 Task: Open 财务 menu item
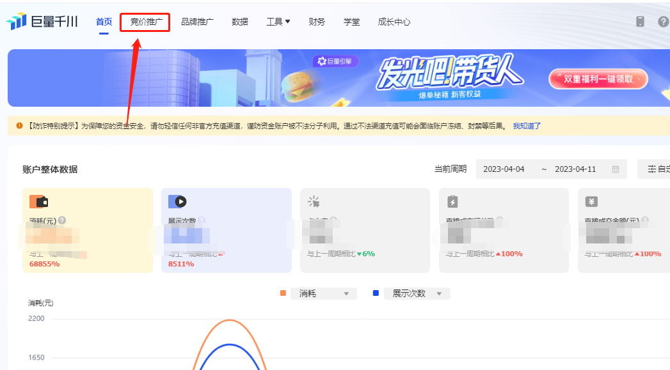[317, 22]
